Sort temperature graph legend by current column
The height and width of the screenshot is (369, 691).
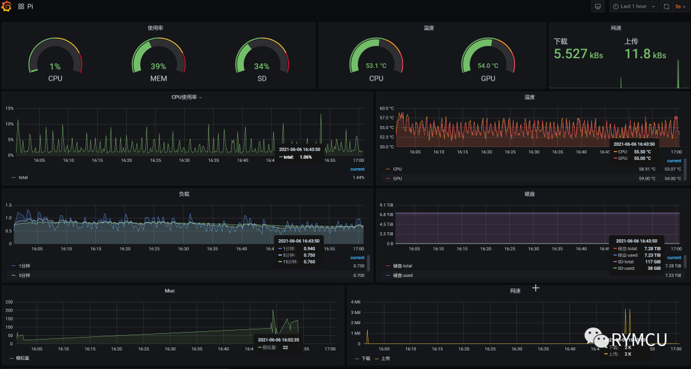click(x=674, y=161)
